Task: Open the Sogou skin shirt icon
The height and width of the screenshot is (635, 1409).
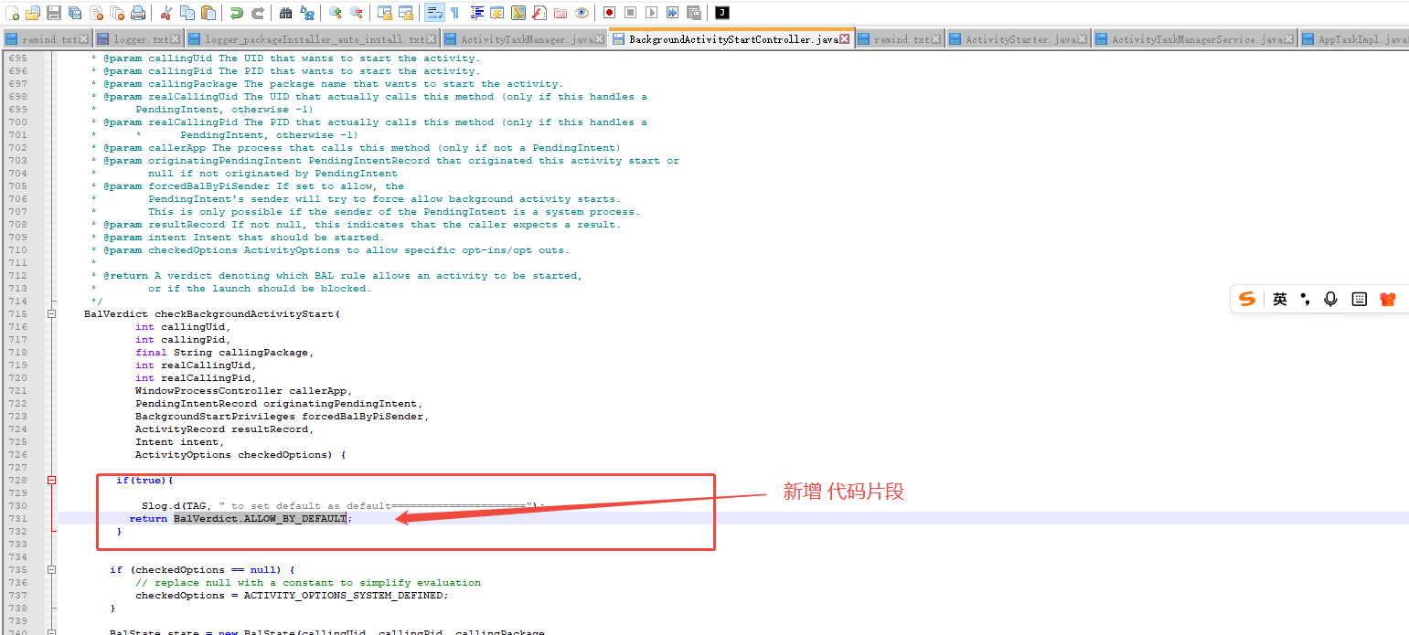Action: (x=1388, y=299)
